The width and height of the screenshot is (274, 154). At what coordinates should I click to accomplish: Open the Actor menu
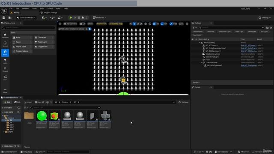pos(58,9)
